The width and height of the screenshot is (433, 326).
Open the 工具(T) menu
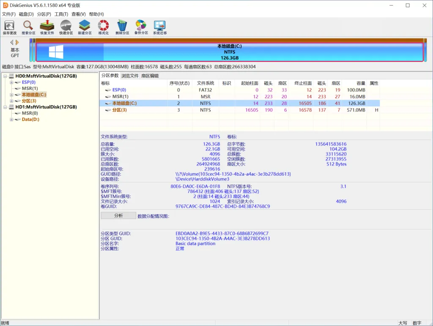click(61, 14)
